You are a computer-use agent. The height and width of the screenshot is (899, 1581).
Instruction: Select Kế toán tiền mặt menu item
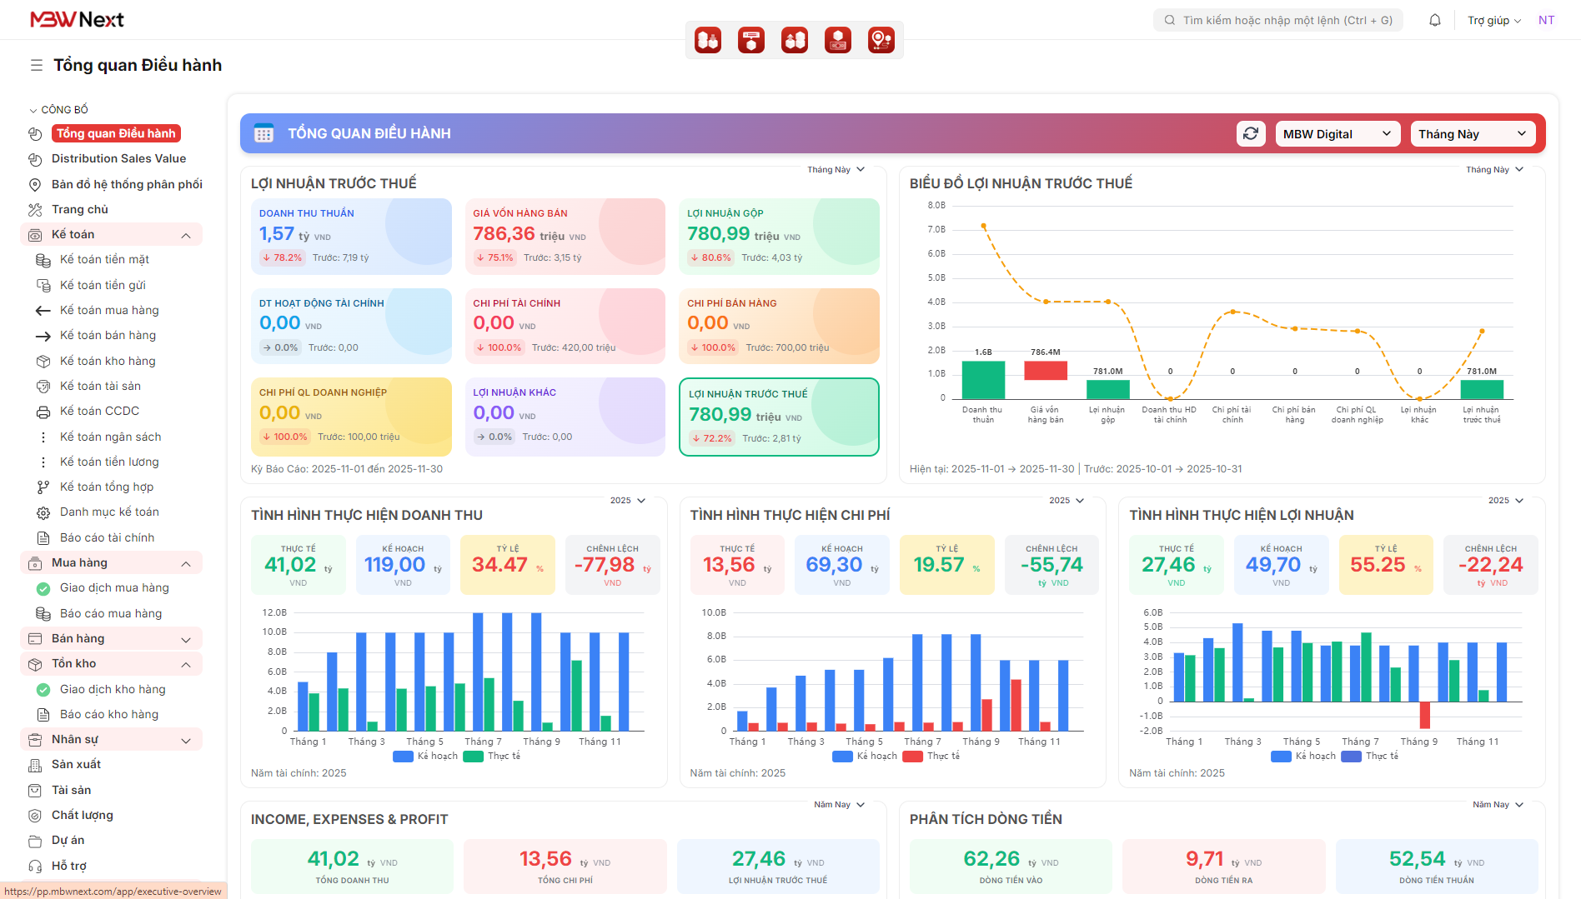(x=104, y=259)
